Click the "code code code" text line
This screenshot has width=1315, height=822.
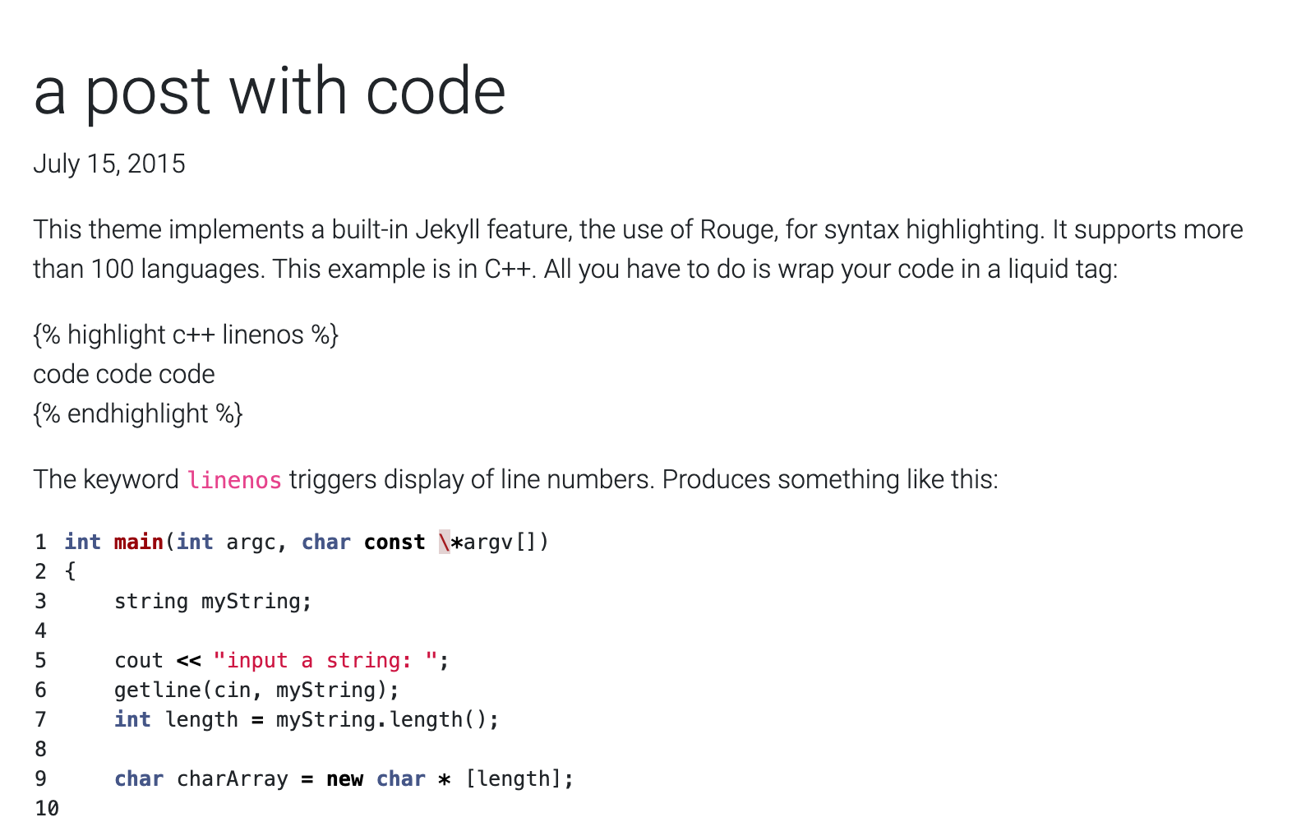coord(124,374)
